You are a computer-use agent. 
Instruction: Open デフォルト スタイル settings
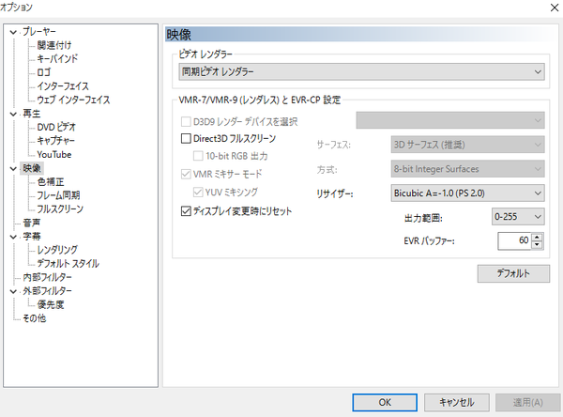[x=68, y=264]
